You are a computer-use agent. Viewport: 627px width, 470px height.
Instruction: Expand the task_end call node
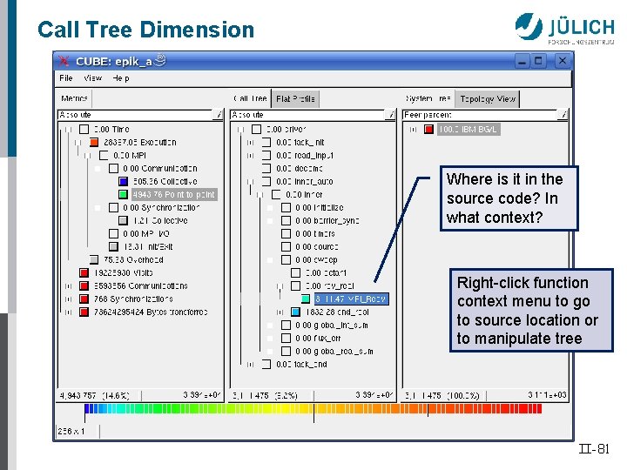(250, 365)
